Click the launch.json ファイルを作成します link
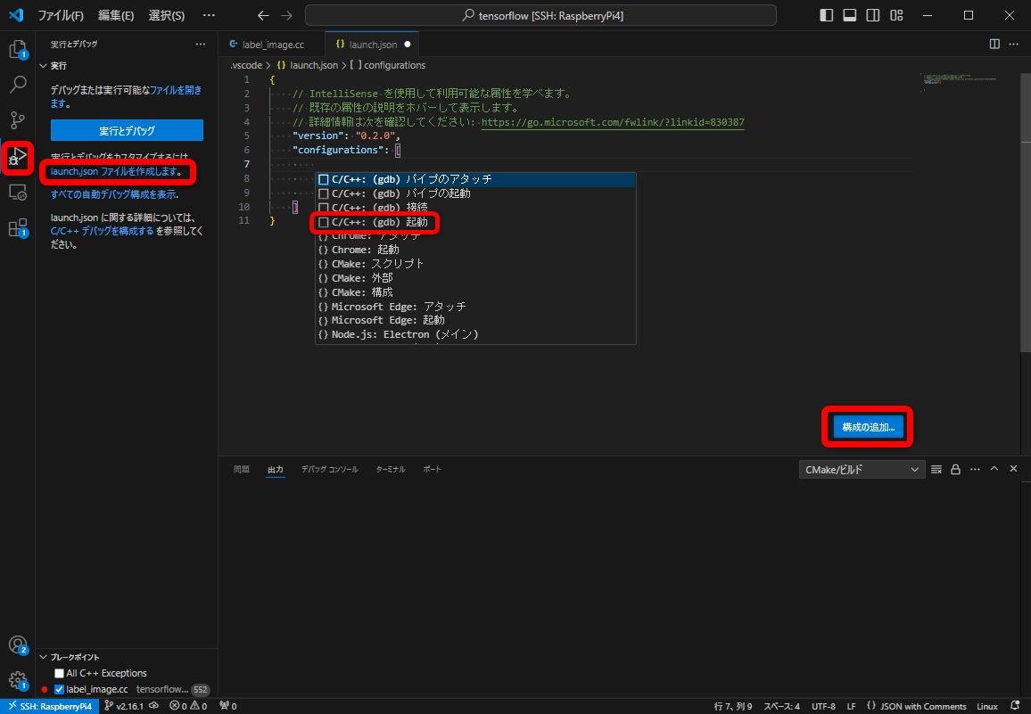1031x714 pixels. (x=114, y=172)
